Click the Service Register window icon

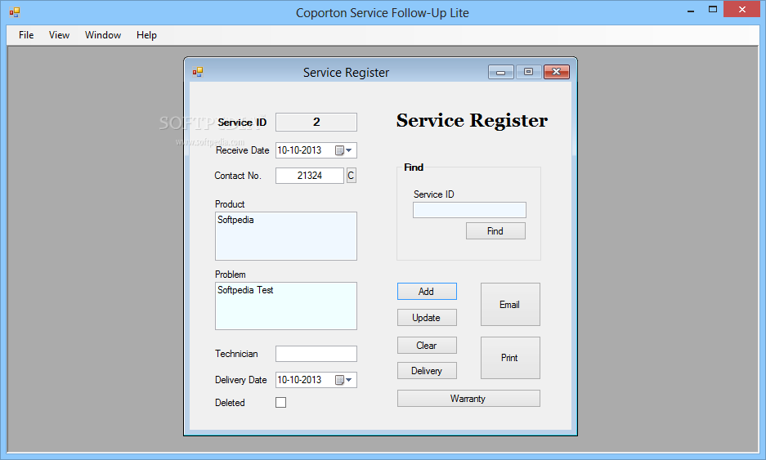coord(197,72)
